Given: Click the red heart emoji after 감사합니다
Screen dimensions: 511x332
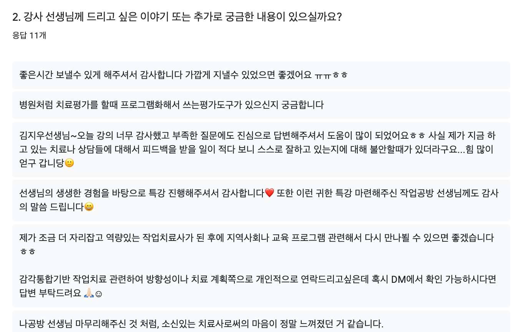Looking at the screenshot, I should [x=269, y=193].
